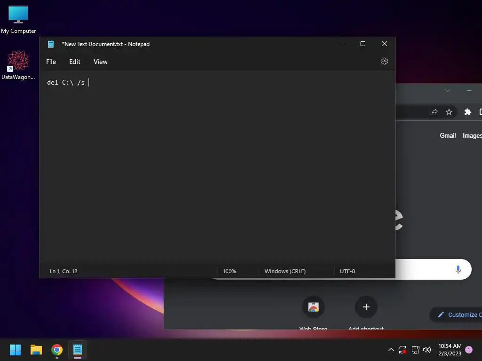Click the Chrome tab search chevron
Image resolution: width=482 pixels, height=361 pixels.
[447, 90]
